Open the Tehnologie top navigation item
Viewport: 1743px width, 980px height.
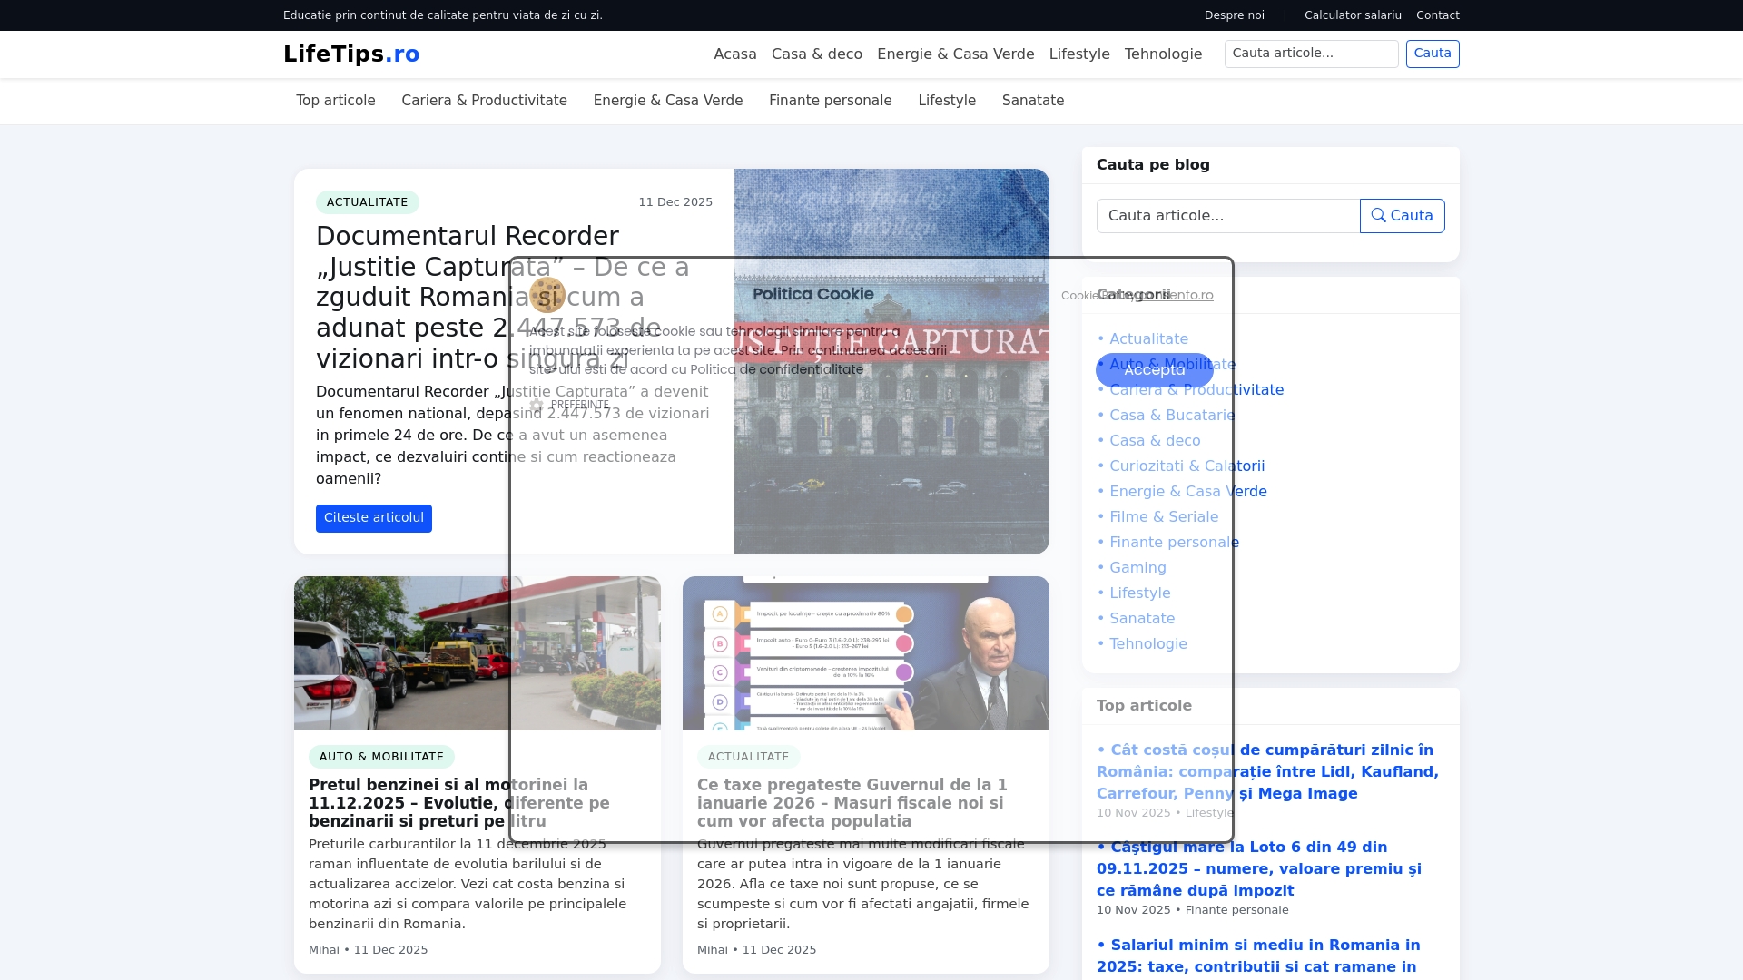pos(1163,54)
